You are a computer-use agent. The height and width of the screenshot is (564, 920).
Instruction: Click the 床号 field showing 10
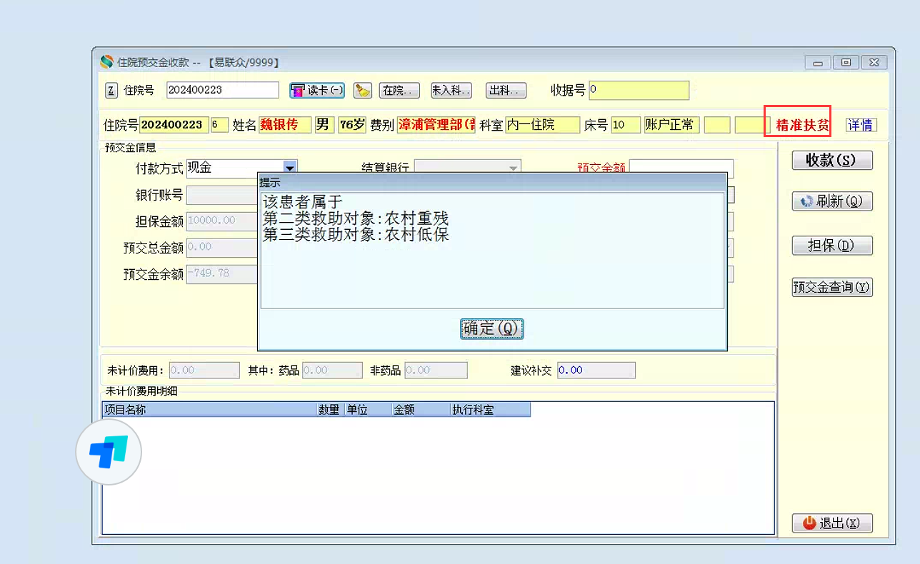coord(626,125)
